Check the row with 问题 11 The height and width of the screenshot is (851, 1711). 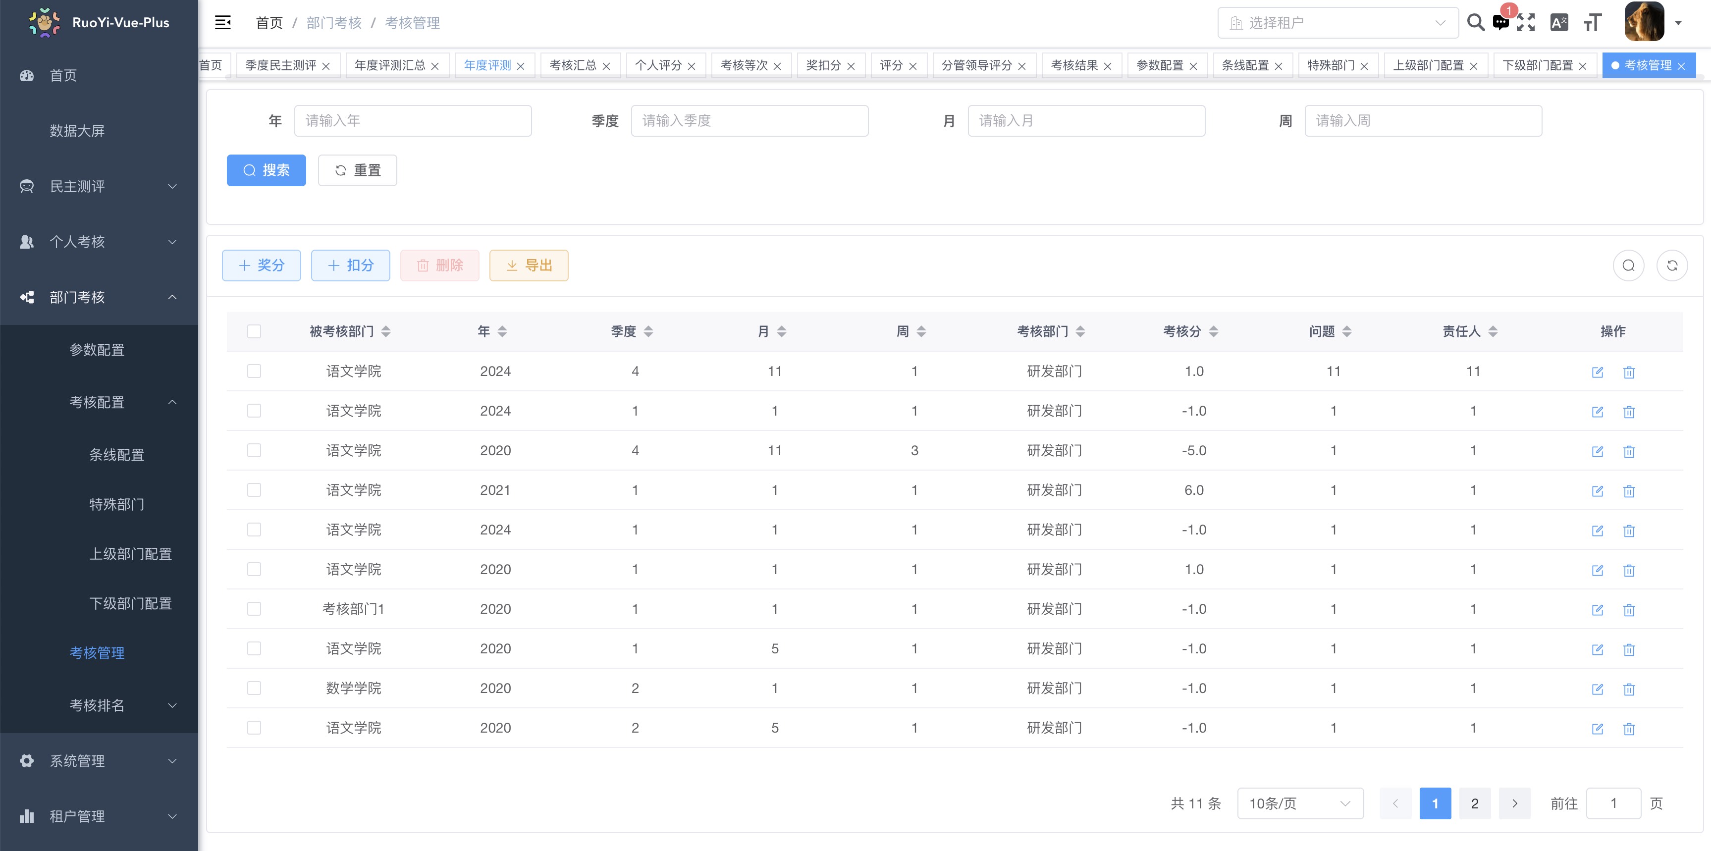(254, 371)
